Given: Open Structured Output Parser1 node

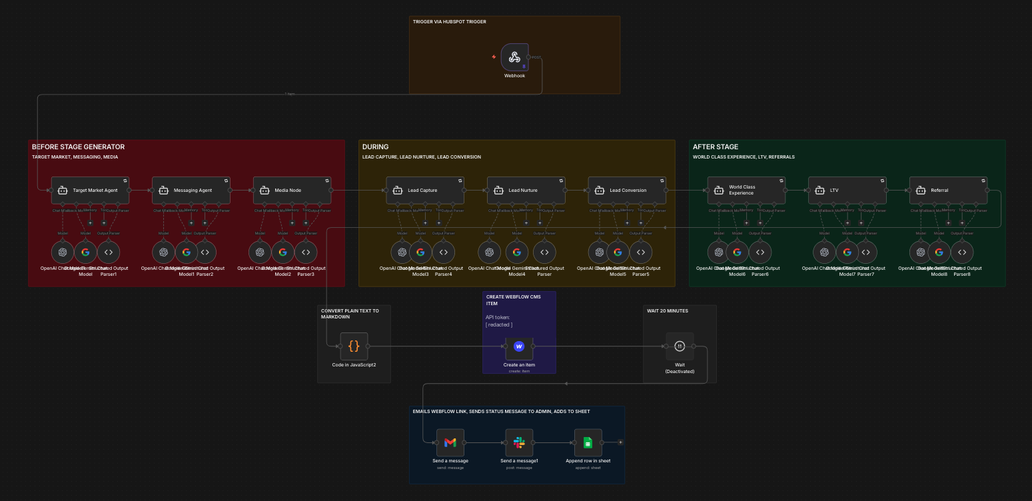Looking at the screenshot, I should pos(109,252).
